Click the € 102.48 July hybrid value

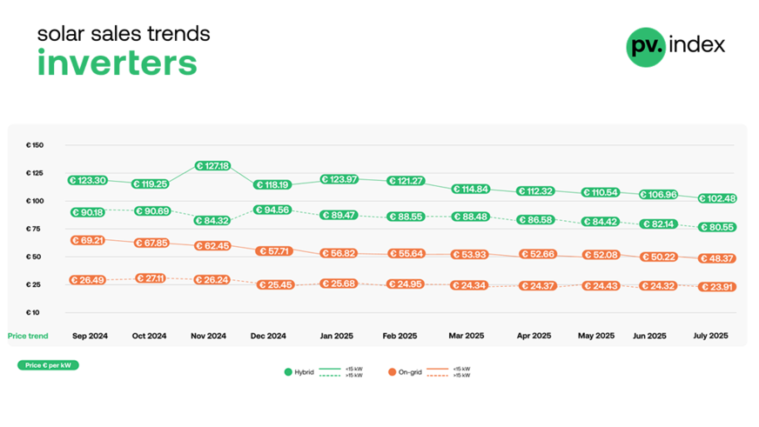click(718, 198)
